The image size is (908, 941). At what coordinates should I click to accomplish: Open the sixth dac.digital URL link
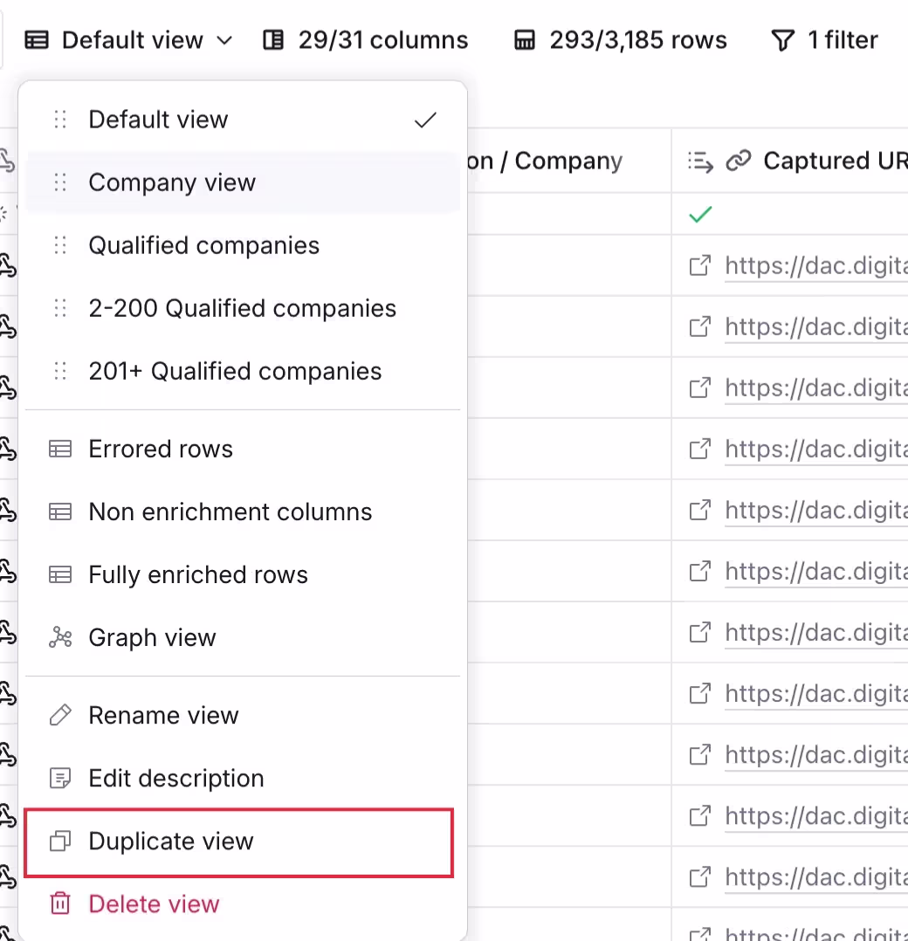tap(816, 572)
